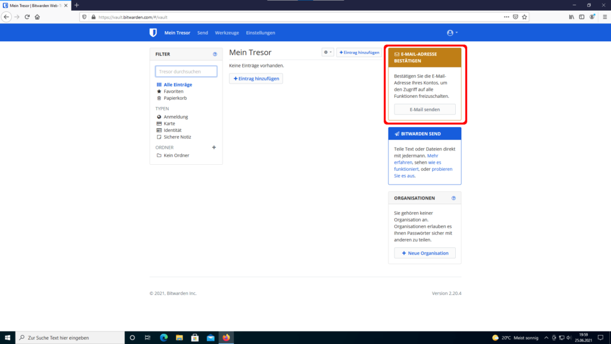Open Windows Task View
The width and height of the screenshot is (611, 344).
pyautogui.click(x=148, y=338)
